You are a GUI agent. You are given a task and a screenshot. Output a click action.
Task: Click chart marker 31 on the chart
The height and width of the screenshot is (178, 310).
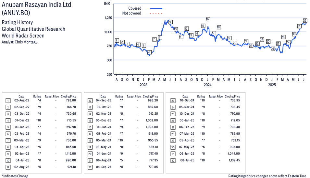click(299, 26)
